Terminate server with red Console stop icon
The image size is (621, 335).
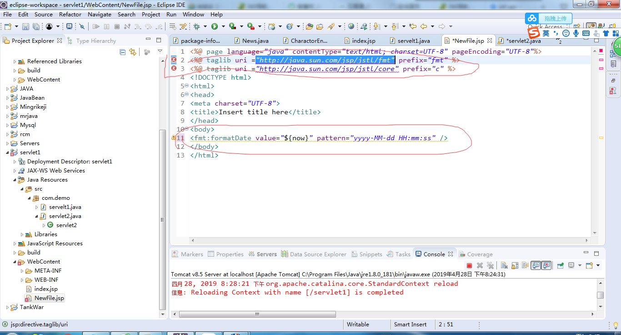click(x=469, y=265)
